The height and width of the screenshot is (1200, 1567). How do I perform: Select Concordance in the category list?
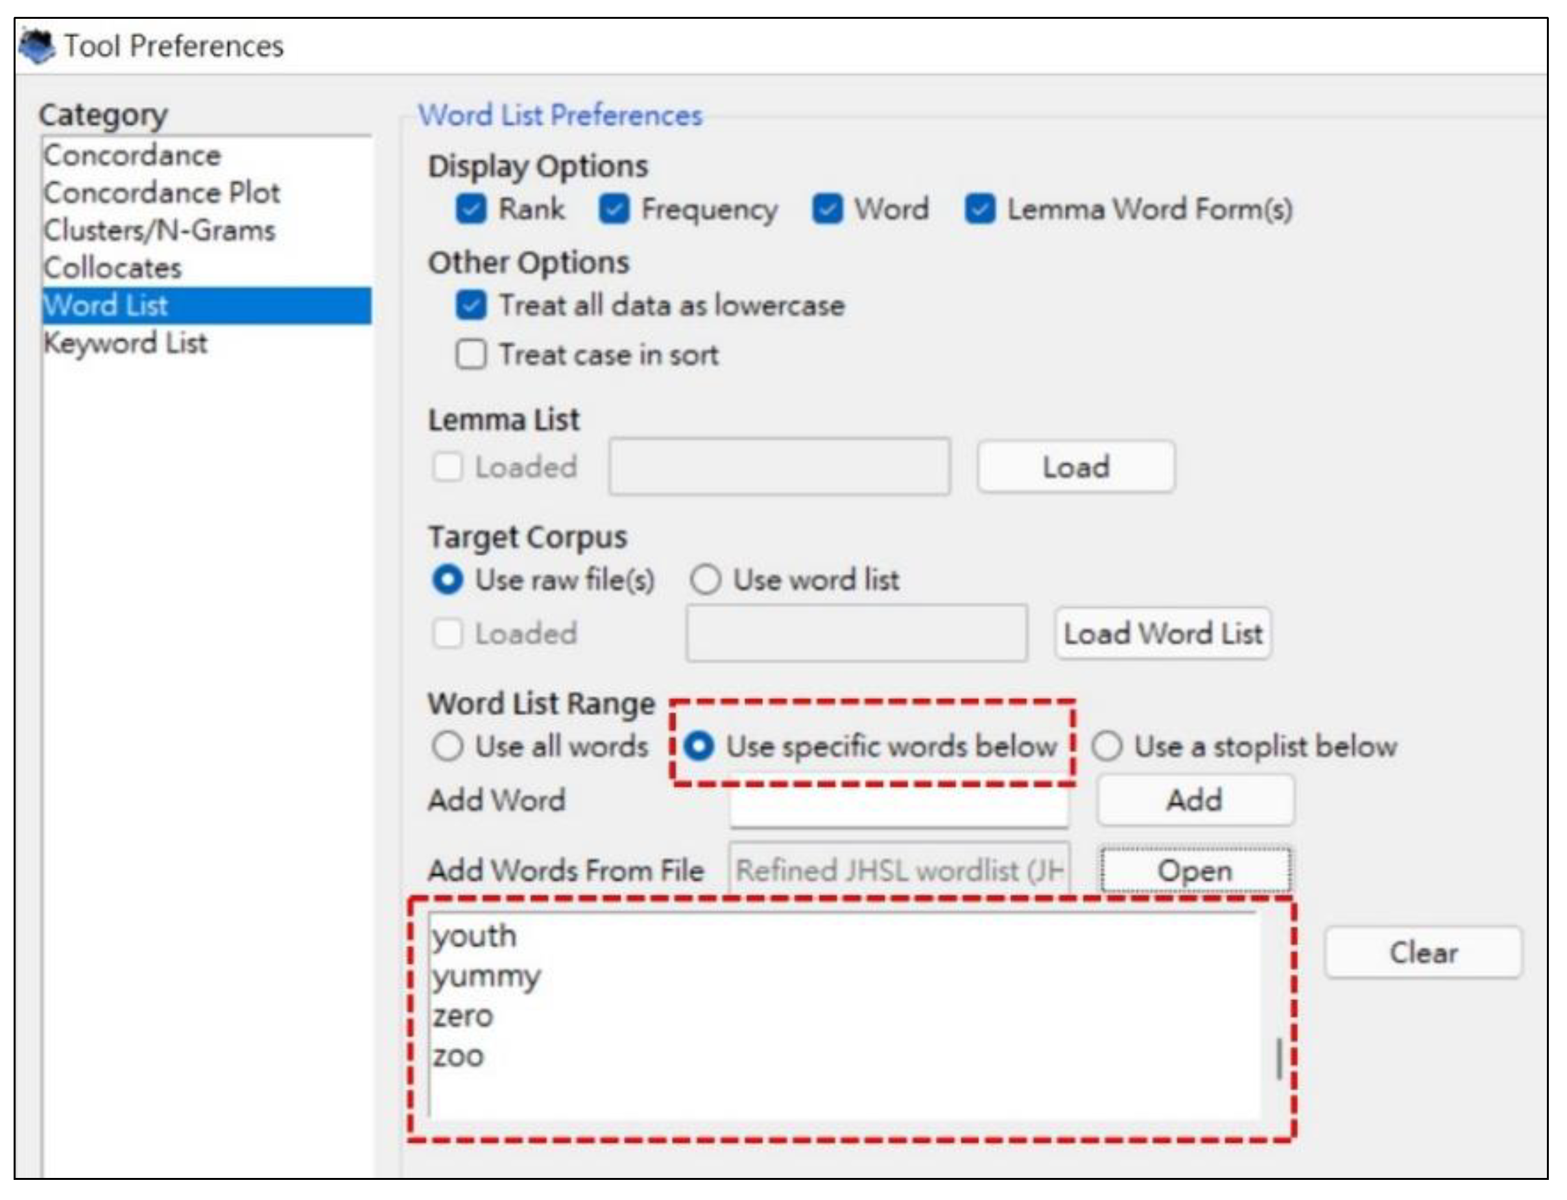(133, 156)
